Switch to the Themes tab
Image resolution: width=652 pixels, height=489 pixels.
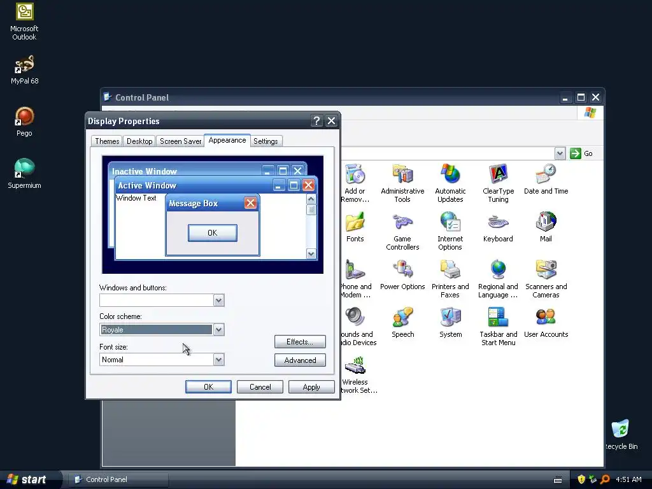pos(107,141)
